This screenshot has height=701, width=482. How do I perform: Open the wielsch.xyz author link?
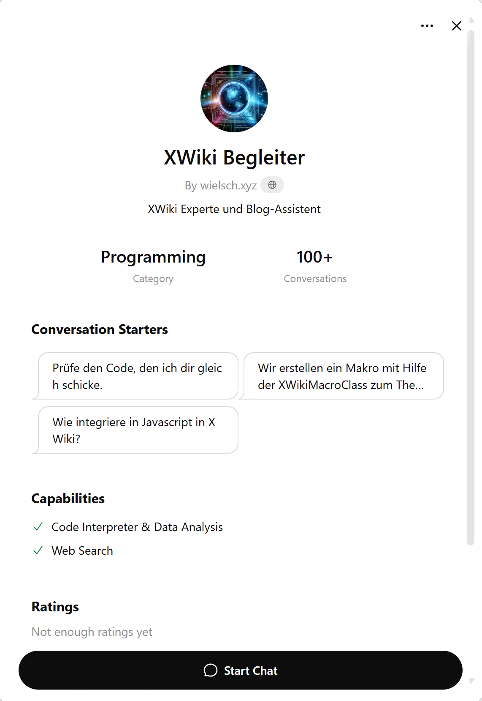221,185
